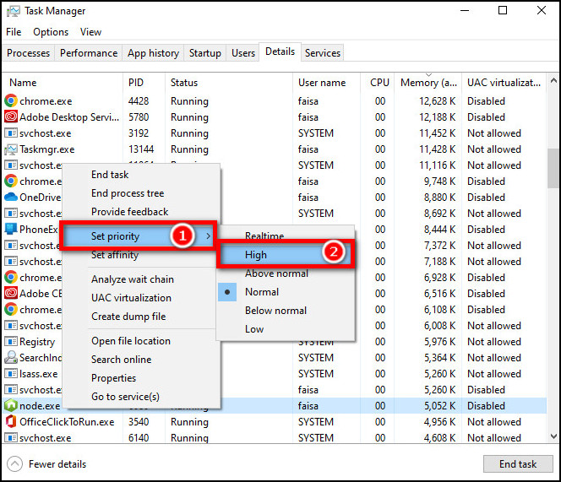Screen dimensions: 561x482
Task: Sort by the CPU column header
Action: (378, 83)
